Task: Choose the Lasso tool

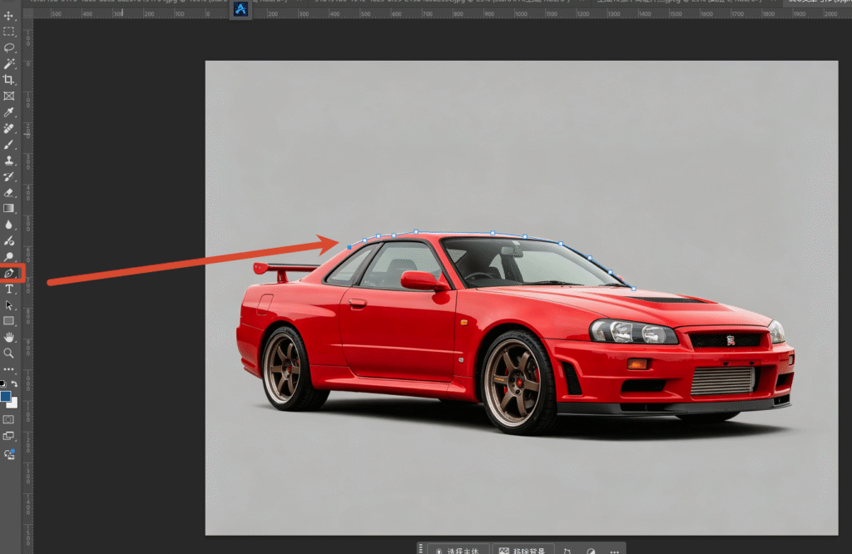Action: pos(8,47)
